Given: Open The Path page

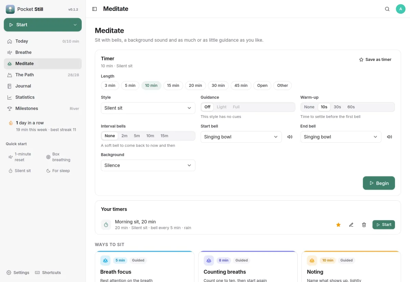Looking at the screenshot, I should point(43,75).
